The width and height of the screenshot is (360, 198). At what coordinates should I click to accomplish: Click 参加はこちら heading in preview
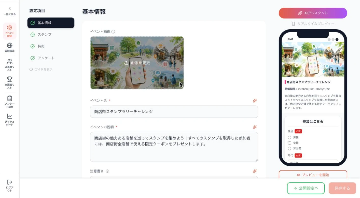pyautogui.click(x=313, y=122)
